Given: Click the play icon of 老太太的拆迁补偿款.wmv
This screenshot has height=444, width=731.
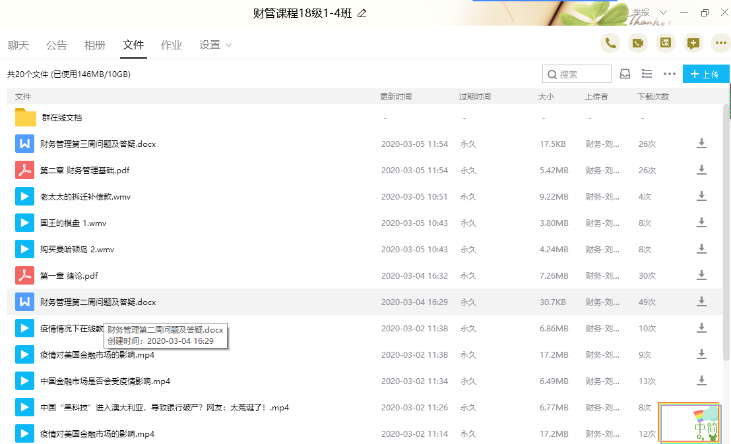Looking at the screenshot, I should pos(24,196).
